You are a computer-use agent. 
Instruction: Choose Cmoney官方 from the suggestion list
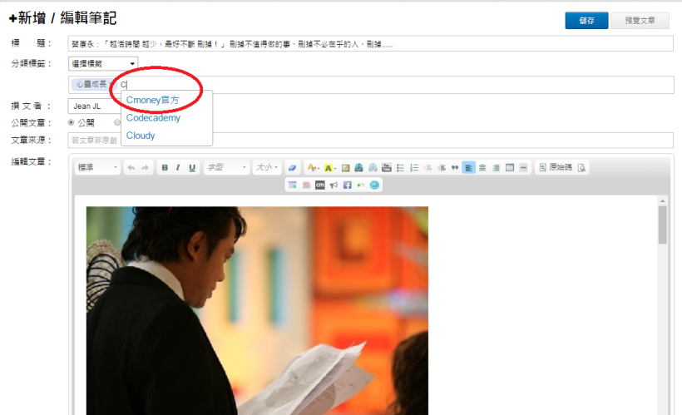tap(152, 100)
